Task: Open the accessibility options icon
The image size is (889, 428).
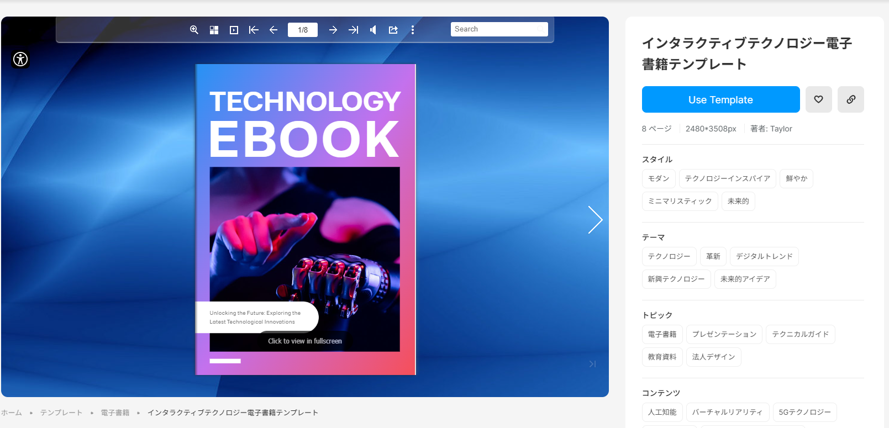Action: click(20, 59)
